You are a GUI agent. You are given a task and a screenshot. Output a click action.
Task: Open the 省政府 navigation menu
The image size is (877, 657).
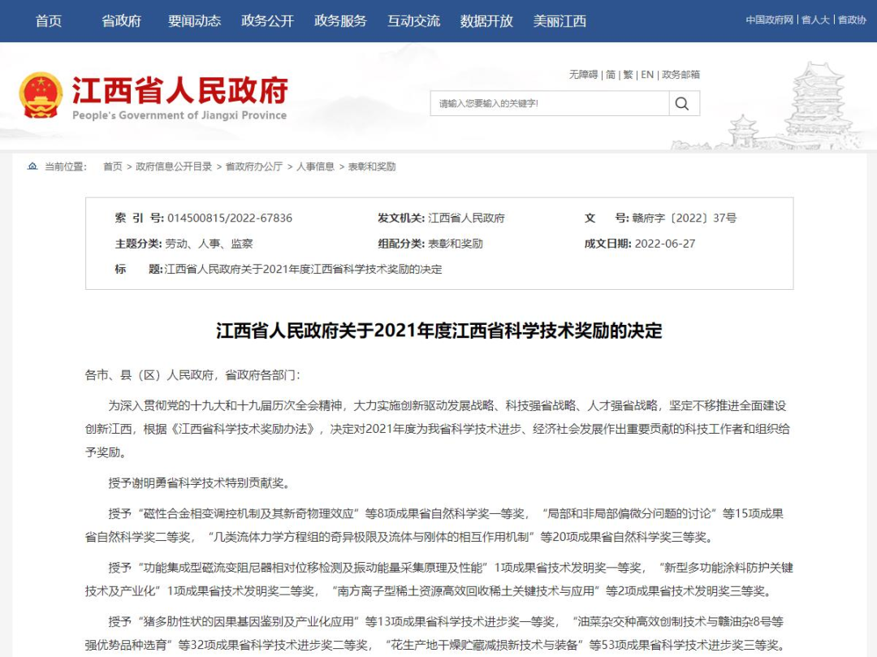pos(122,21)
